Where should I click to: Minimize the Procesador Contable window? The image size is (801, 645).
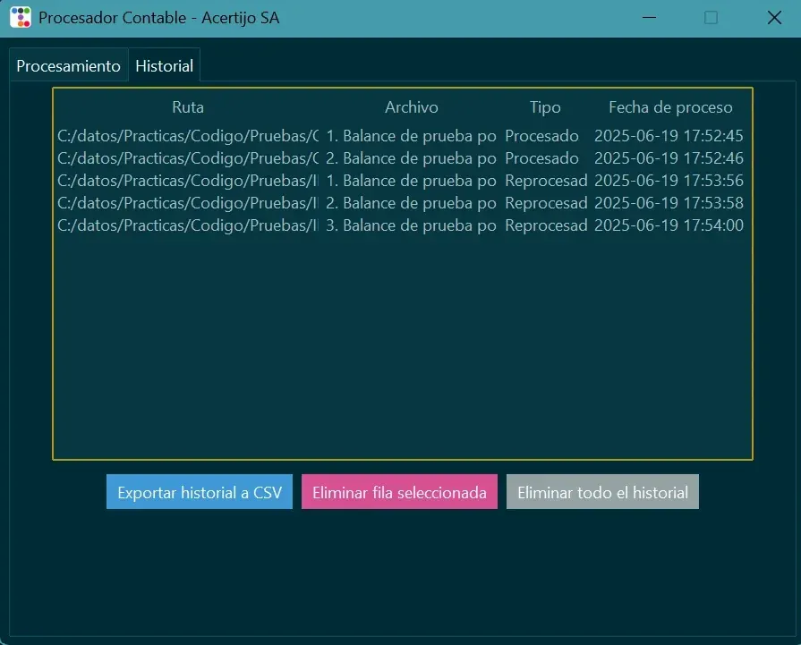[x=649, y=17]
